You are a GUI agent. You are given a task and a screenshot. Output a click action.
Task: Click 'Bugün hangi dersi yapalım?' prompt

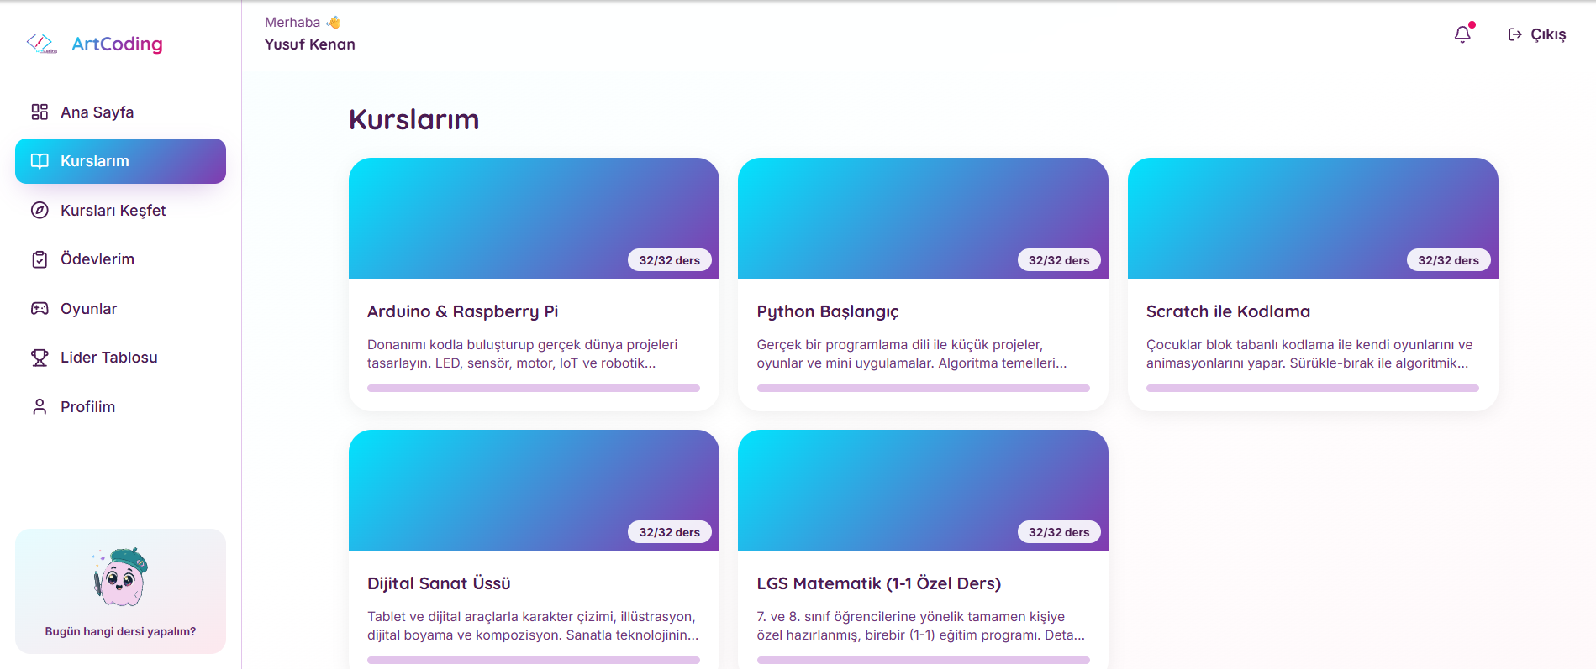[120, 631]
